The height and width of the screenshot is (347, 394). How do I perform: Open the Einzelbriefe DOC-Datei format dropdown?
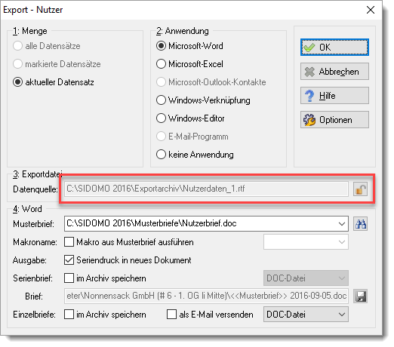[306, 315]
